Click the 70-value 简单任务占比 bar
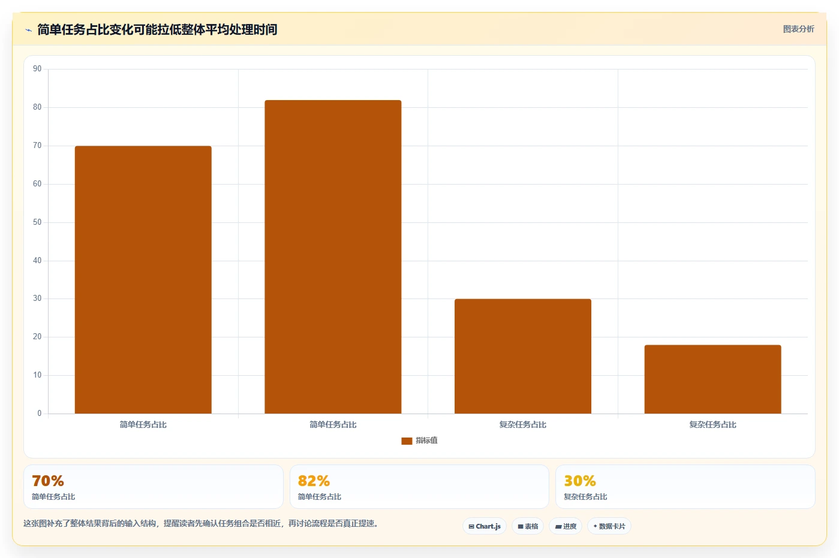This screenshot has height=558, width=839. point(143,279)
